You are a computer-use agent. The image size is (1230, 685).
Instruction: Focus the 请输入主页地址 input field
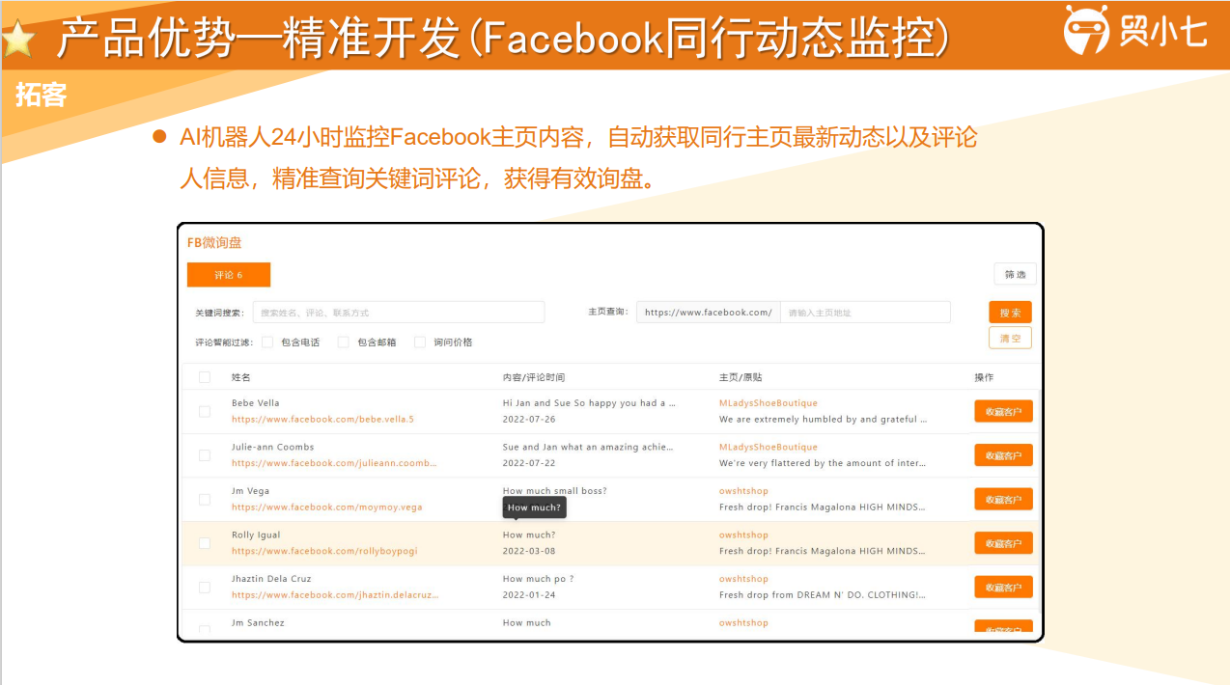click(865, 313)
